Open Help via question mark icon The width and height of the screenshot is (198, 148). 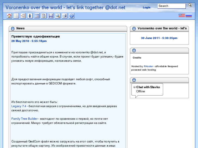click(71, 16)
